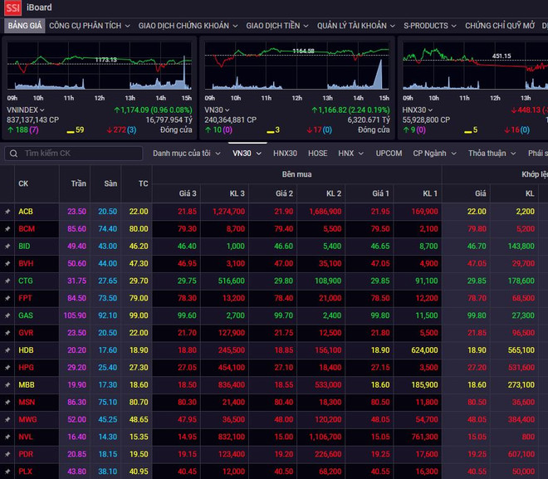548x479 pixels.
Task: Select the VN30 board tab
Action: pyautogui.click(x=247, y=154)
